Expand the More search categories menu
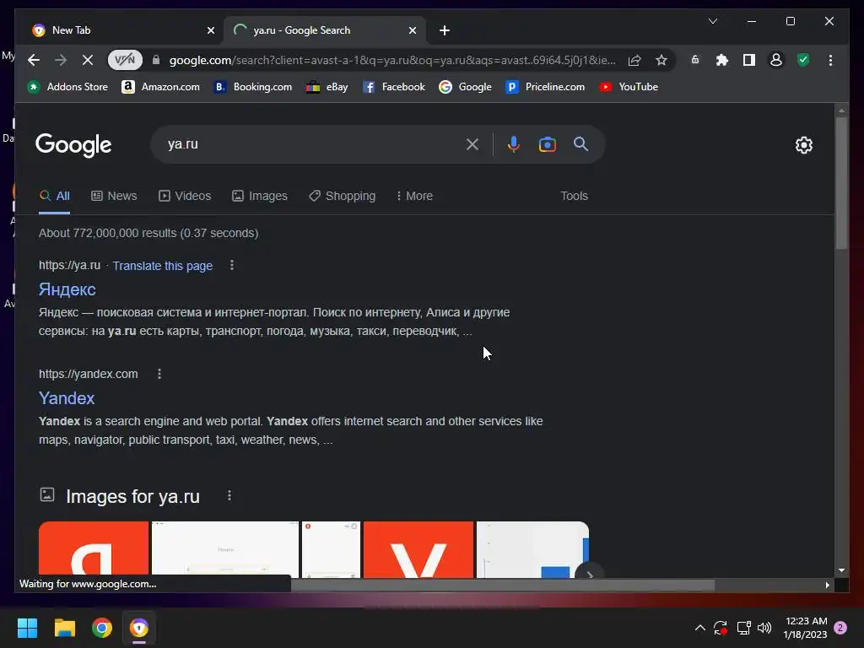Screen dimensions: 864x648 [x=414, y=196]
